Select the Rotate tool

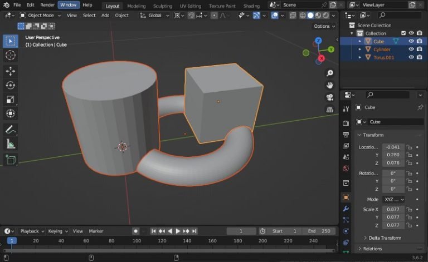tap(11, 85)
